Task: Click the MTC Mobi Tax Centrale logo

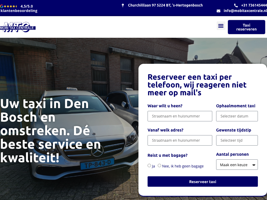Action: pyautogui.click(x=18, y=27)
